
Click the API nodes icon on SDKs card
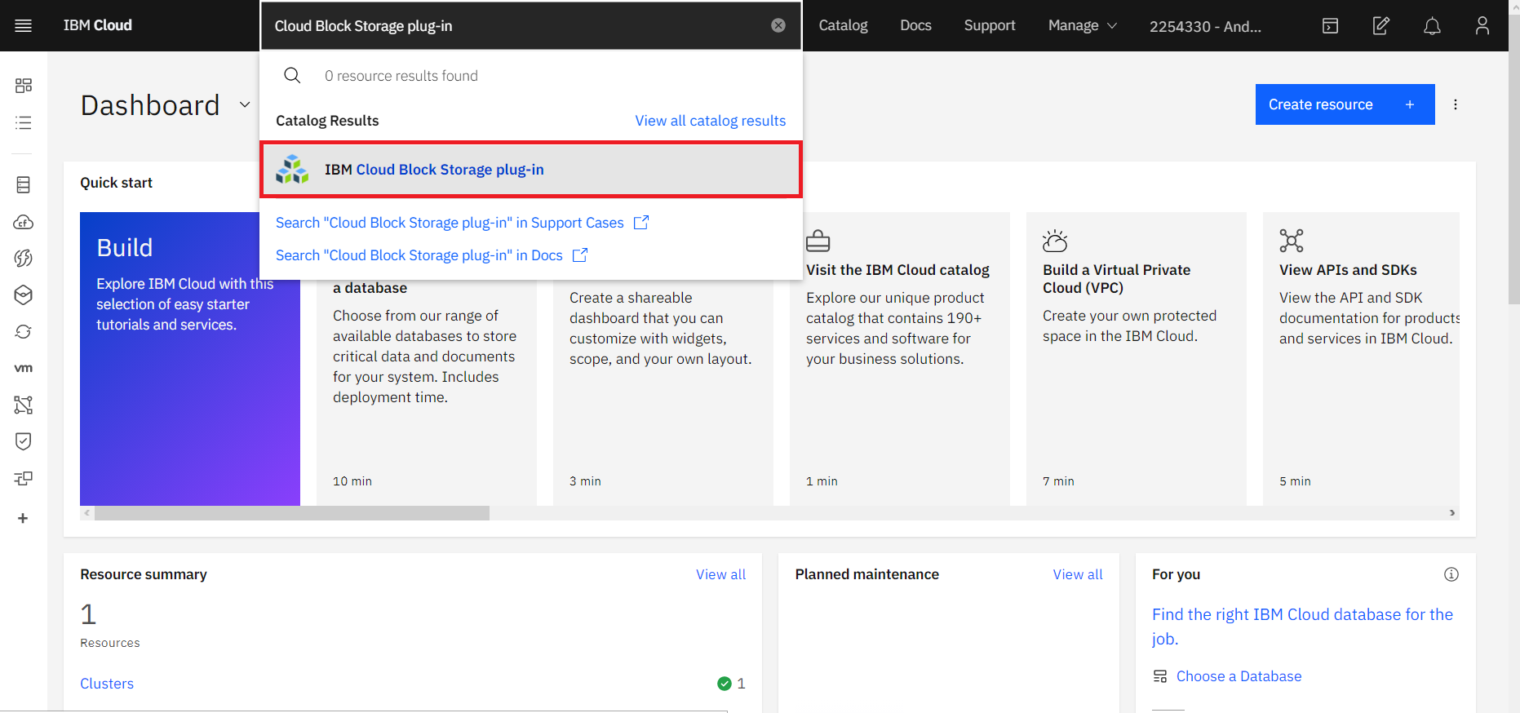click(x=1292, y=241)
